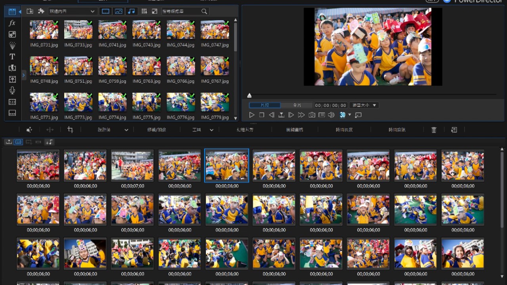Toggle the video filter button in library
Viewport: 507px width, 285px height.
pyautogui.click(x=105, y=11)
